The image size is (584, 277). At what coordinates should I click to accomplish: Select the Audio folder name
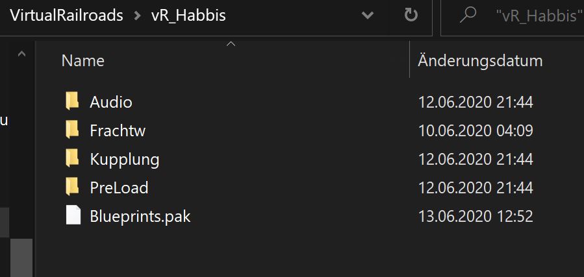111,102
